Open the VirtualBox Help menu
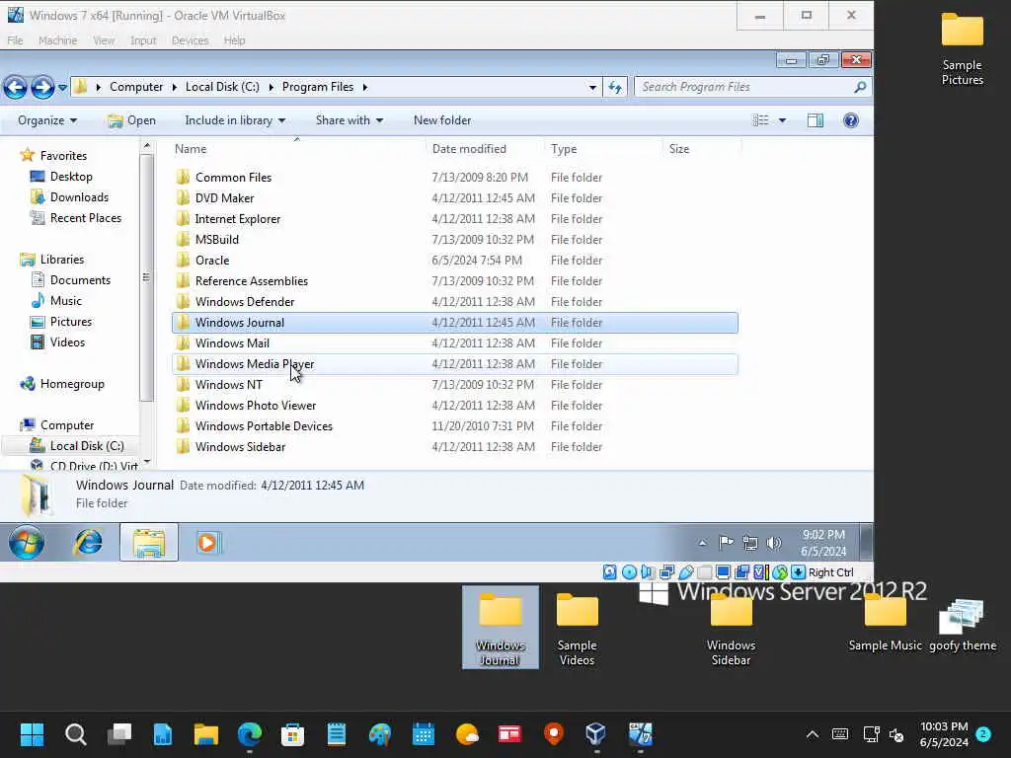Screen dimensions: 1011x758 (234, 40)
